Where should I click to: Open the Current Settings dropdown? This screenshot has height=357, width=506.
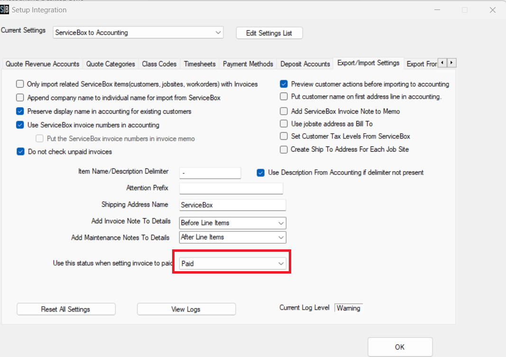click(x=138, y=33)
